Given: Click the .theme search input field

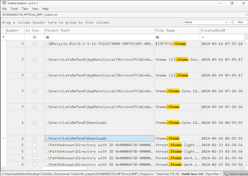Looking at the screenshot, I should pyautogui.click(x=204, y=22).
